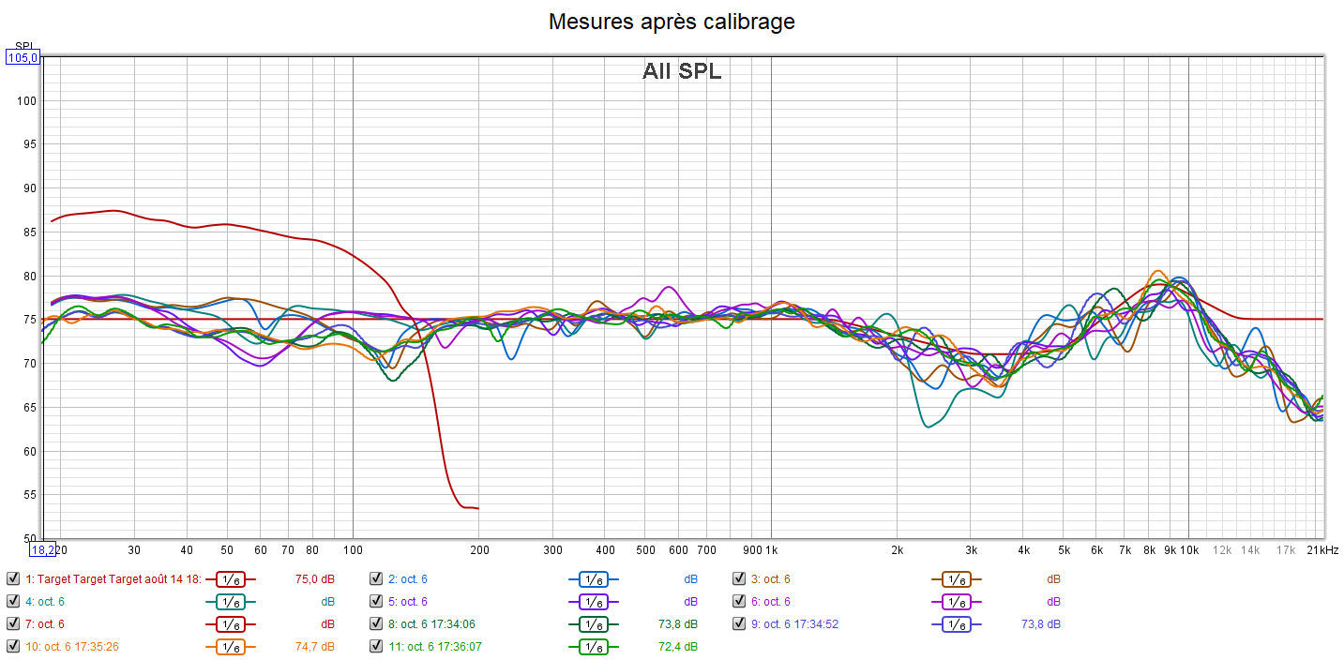The height and width of the screenshot is (660, 1344).
Task: Click the 74,7 dB readout of trace 10
Action: 314,646
